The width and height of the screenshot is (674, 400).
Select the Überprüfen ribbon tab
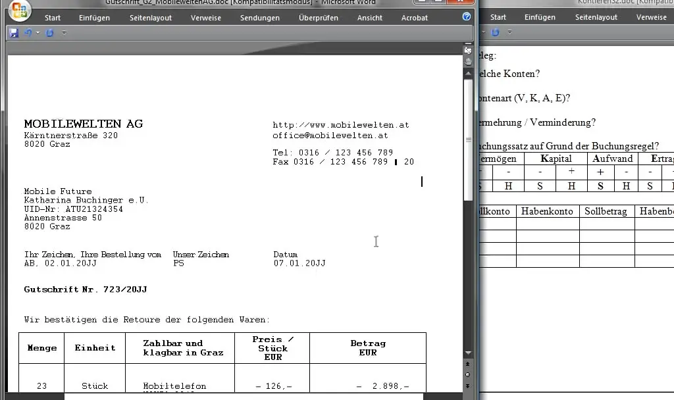click(319, 18)
